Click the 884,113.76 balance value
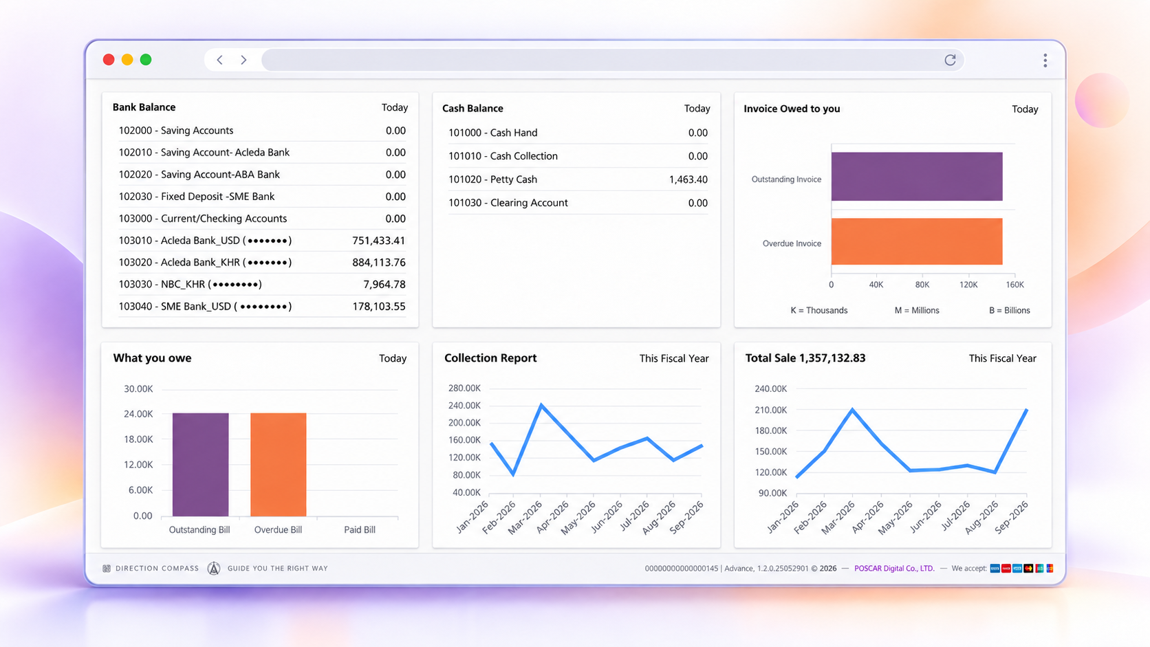The height and width of the screenshot is (647, 1150). pyautogui.click(x=378, y=263)
